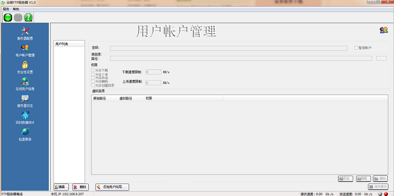
Task: Click 权限 column header in table
Action: click(x=183, y=98)
